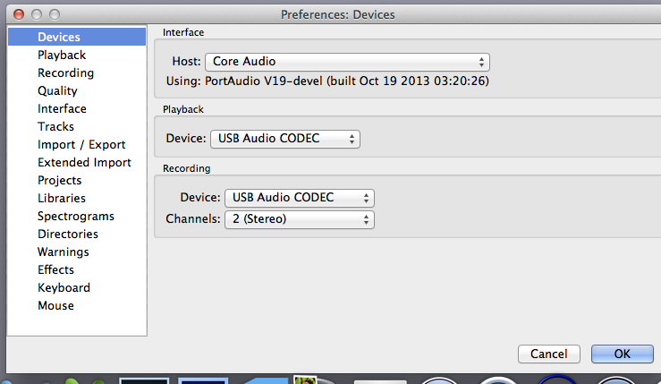Open the Channels dropdown showing 2 (Stereo)
Image resolution: width=661 pixels, height=384 pixels.
pyautogui.click(x=300, y=219)
